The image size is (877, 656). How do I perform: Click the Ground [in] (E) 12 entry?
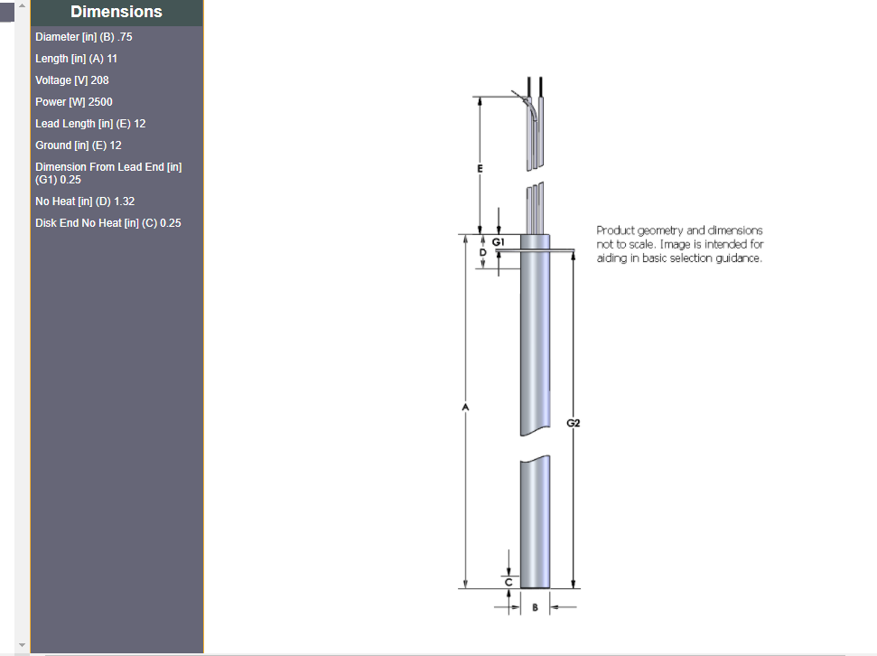[x=78, y=145]
